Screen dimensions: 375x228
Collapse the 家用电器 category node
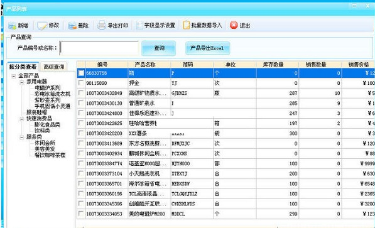click(22, 82)
